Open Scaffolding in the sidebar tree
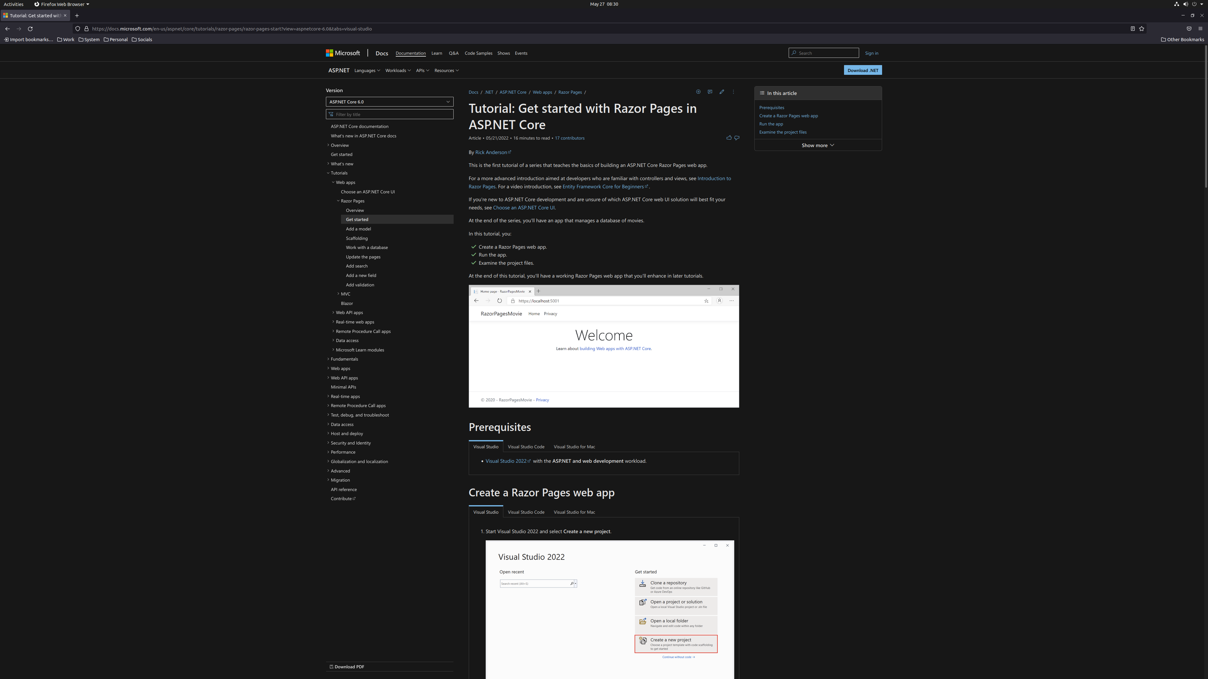The width and height of the screenshot is (1208, 679). point(357,238)
